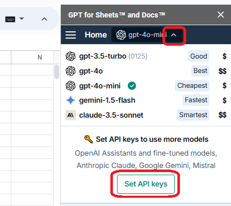
Task: Click the Fastest badge
Action: [x=196, y=100]
